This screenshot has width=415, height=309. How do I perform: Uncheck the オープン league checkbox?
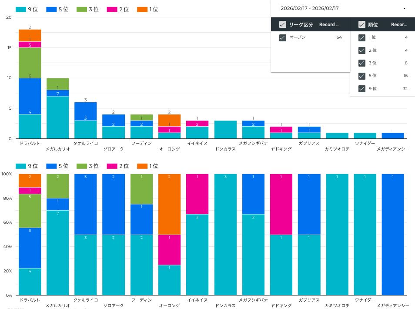coord(282,37)
